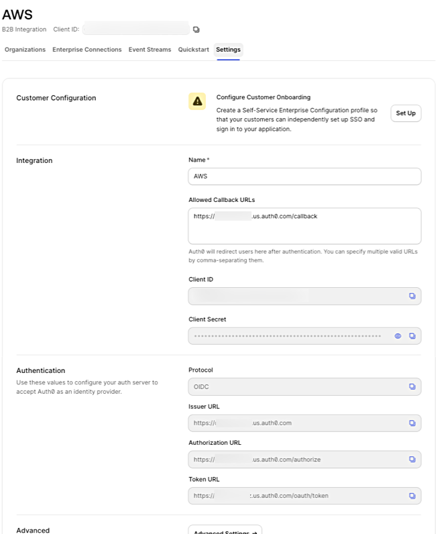Select the Settings tab
This screenshot has height=534, width=436.
tap(228, 50)
